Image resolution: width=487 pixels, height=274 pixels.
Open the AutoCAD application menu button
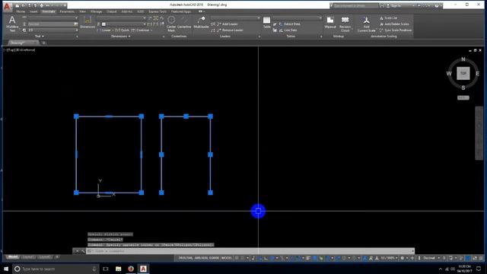pos(7,6)
